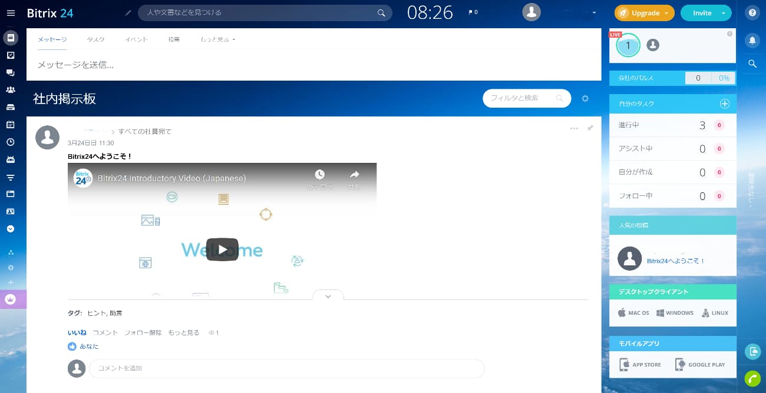Screen dimensions: 766x393
Task: Click the plus icon in left sidebar
Action: click(x=11, y=282)
